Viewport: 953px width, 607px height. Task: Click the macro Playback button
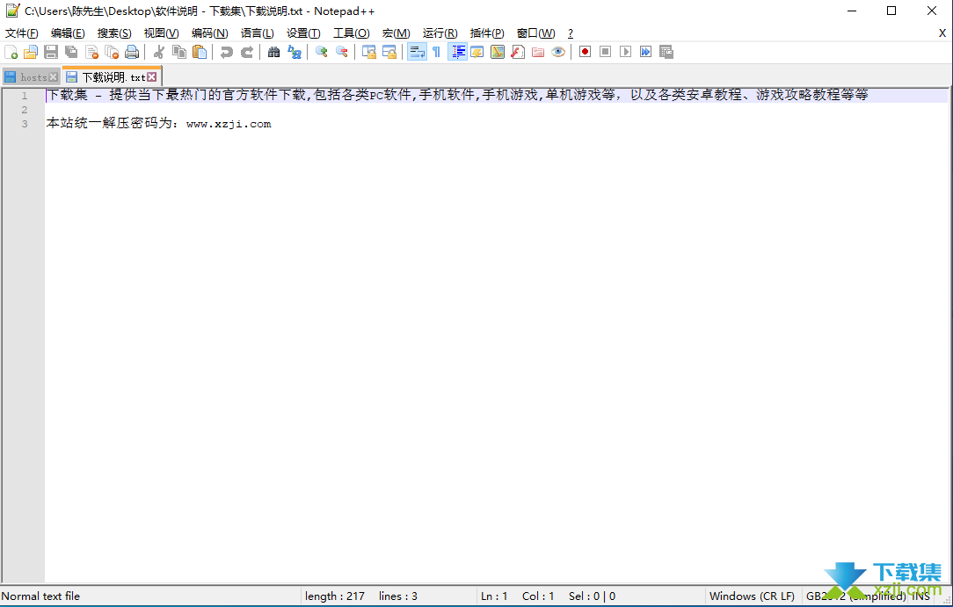625,52
